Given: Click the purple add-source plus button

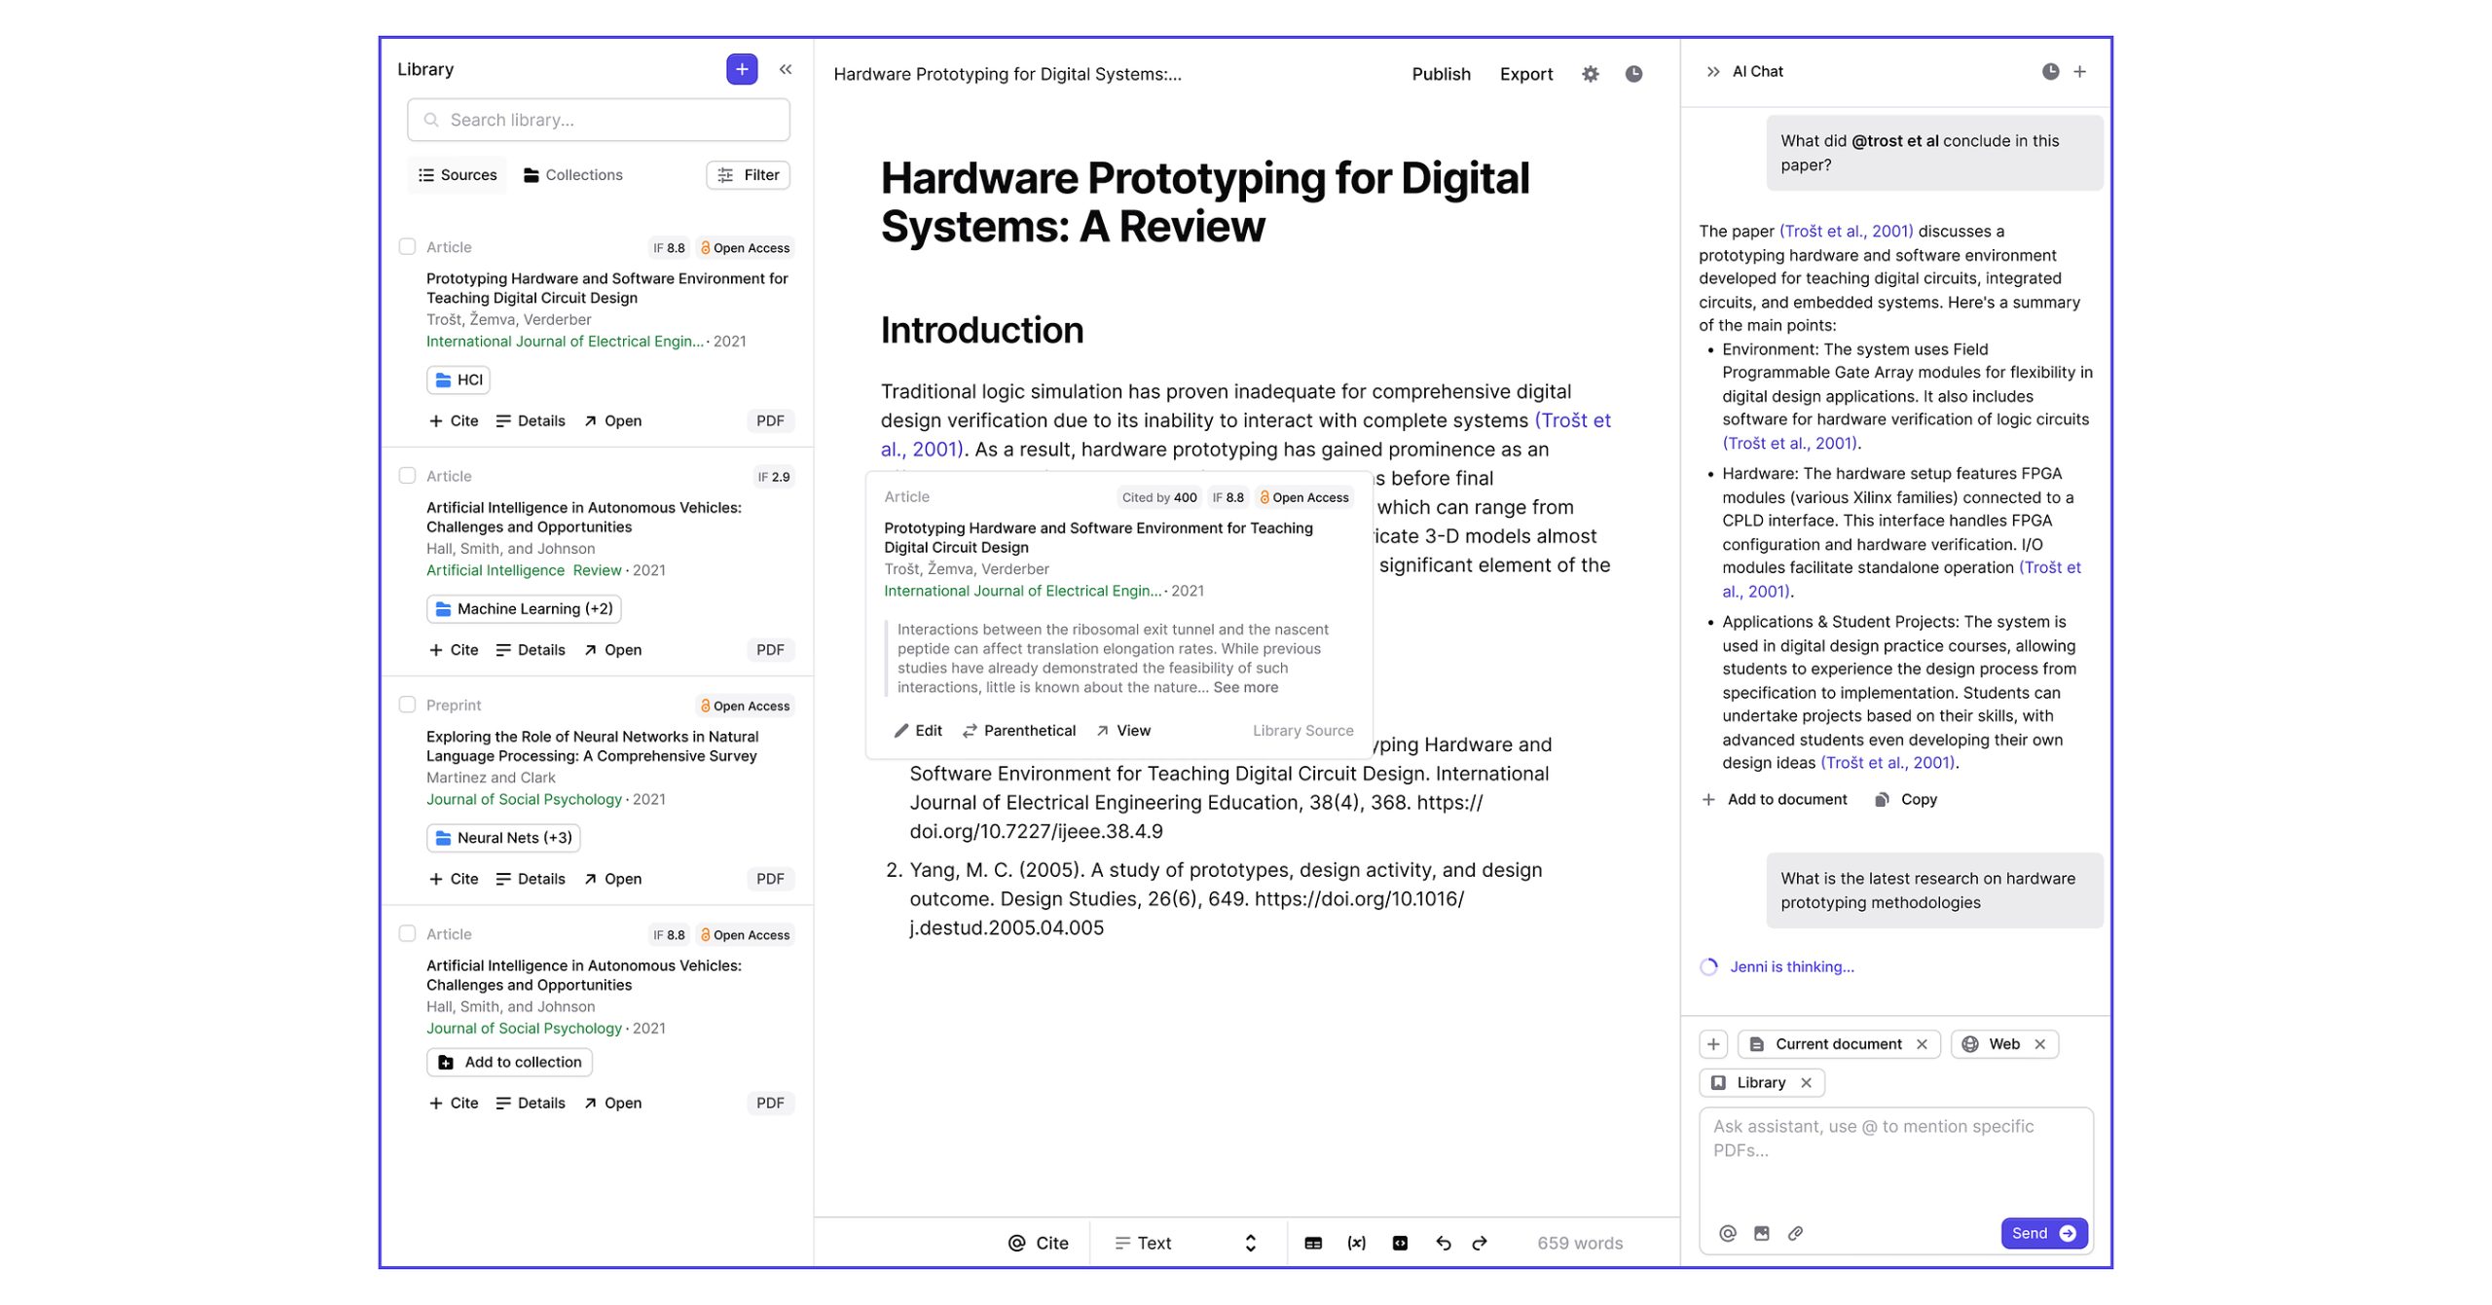Looking at the screenshot, I should (x=741, y=69).
